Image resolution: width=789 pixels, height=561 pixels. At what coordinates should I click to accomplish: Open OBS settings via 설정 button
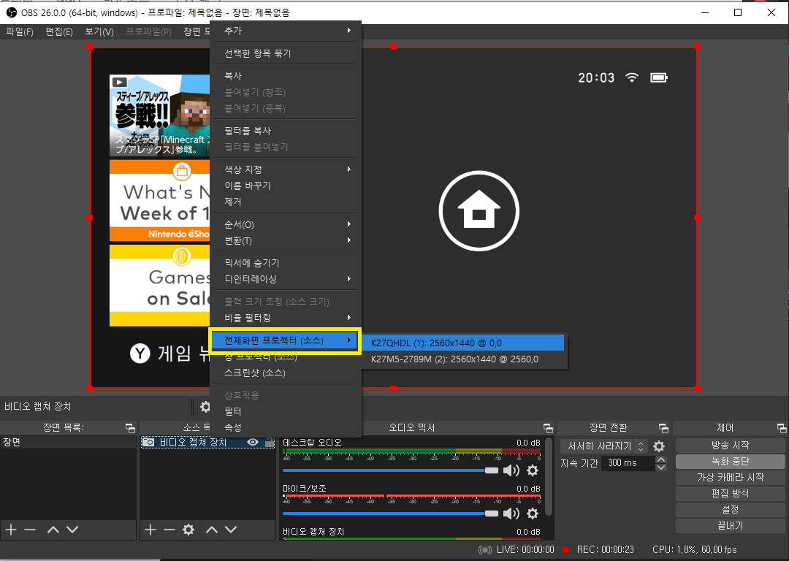click(x=729, y=509)
